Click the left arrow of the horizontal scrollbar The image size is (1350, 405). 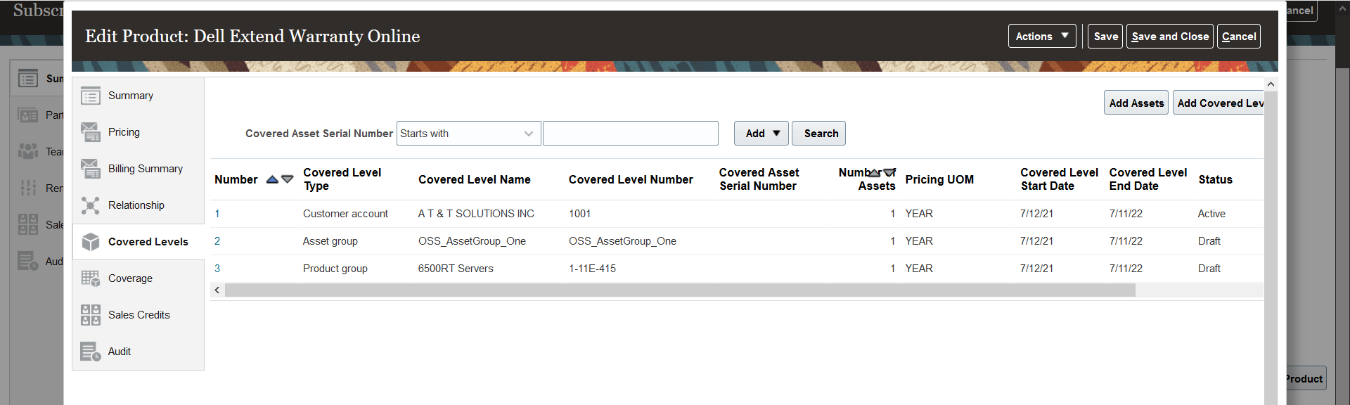217,290
